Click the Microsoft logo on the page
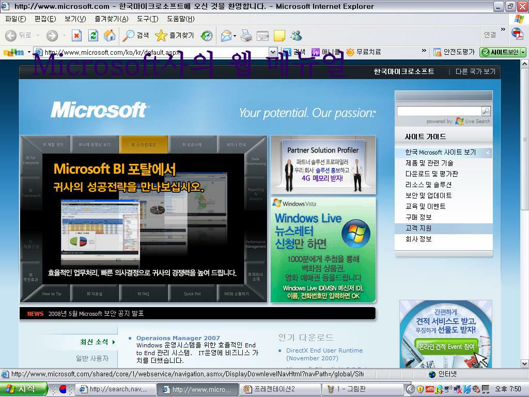 99,110
